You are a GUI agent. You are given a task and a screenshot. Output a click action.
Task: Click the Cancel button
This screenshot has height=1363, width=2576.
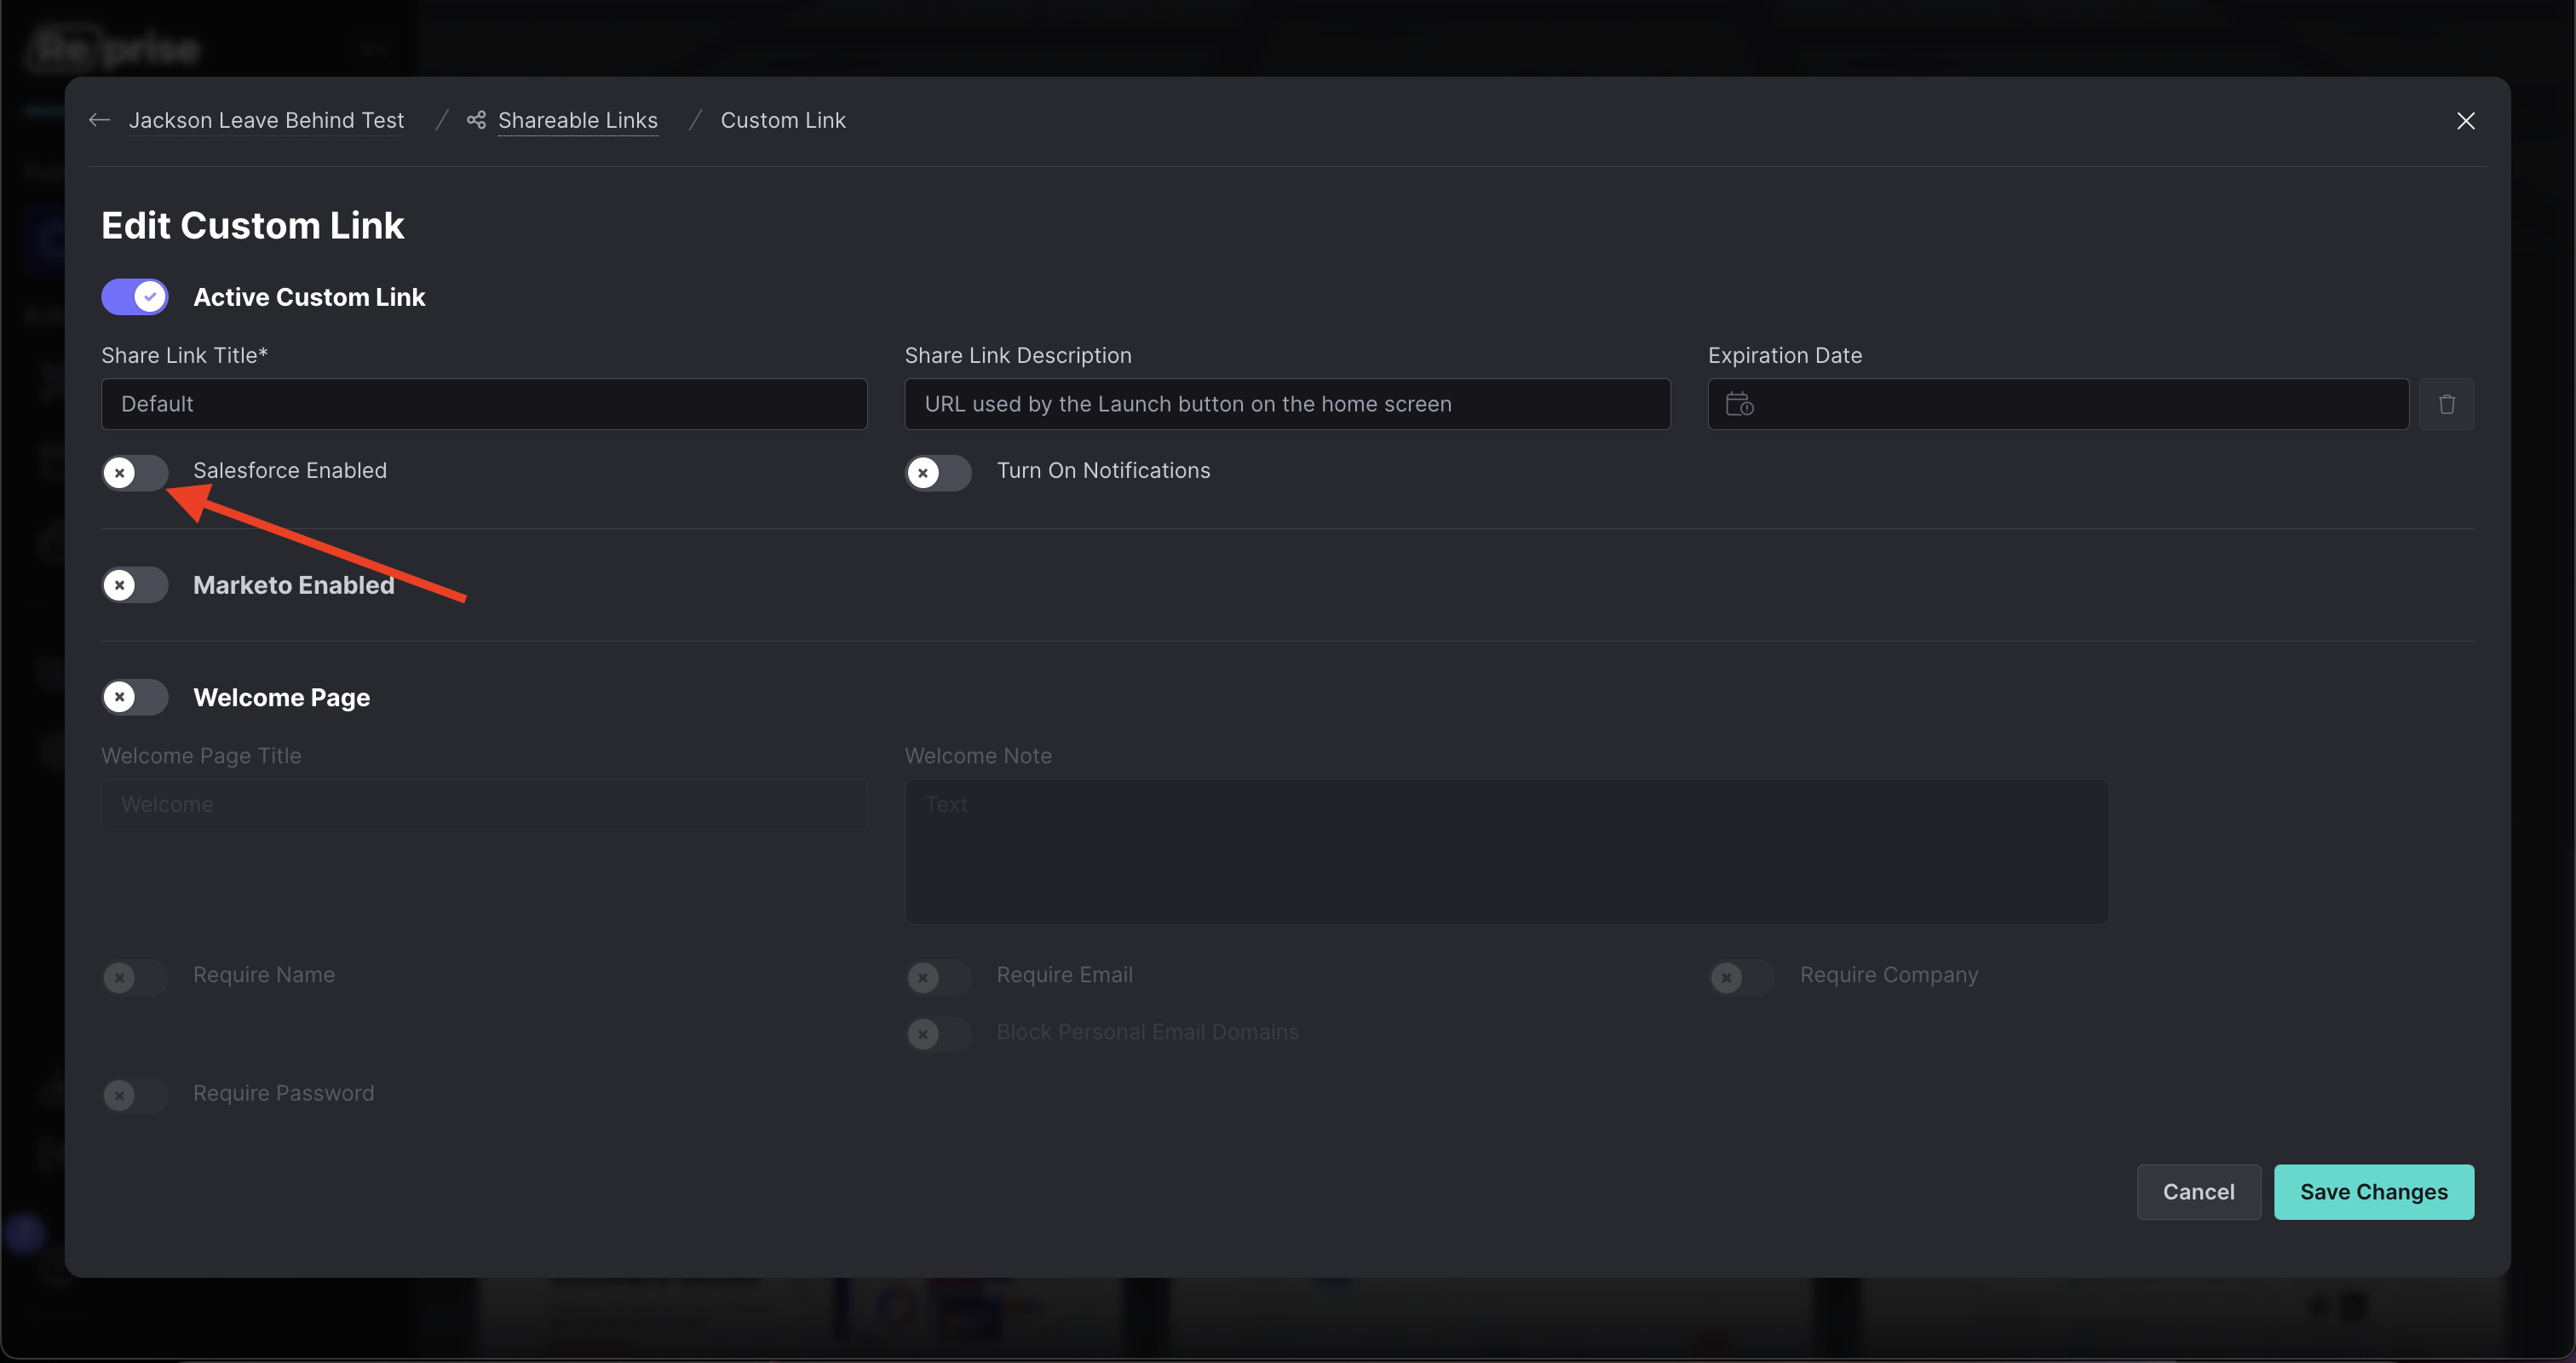(2199, 1192)
